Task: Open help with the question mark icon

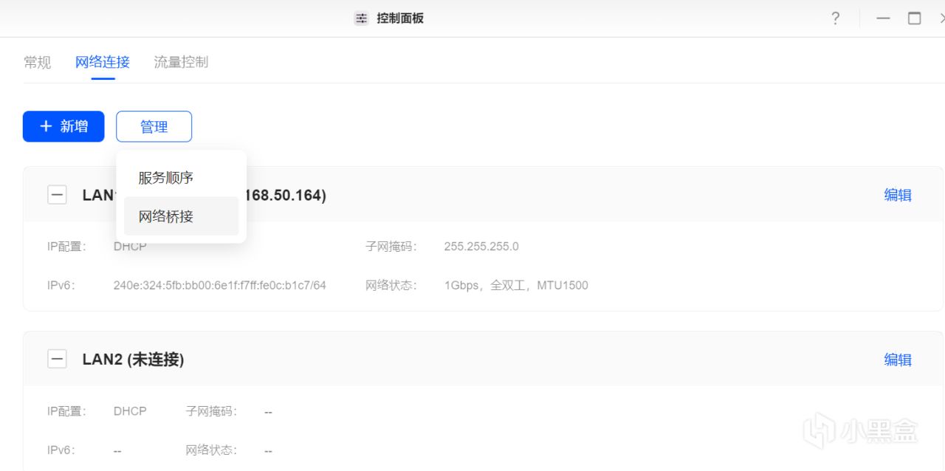Action: click(x=835, y=18)
